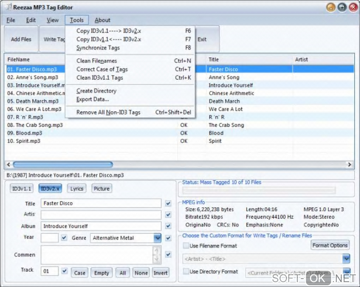Click the Add Files toolbar button
360x287 pixels.
pos(21,39)
